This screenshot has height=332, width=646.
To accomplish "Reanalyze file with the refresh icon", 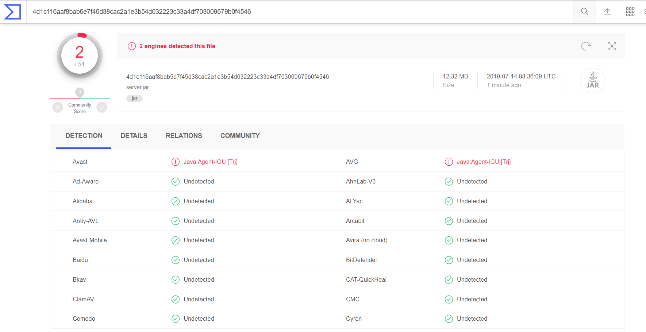I will click(586, 46).
